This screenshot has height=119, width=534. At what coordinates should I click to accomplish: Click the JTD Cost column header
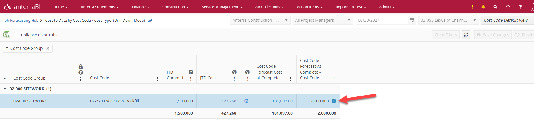point(208,78)
